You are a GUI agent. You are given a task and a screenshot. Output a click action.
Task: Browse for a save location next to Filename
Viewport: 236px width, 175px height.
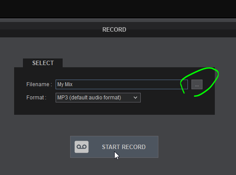pos(197,84)
